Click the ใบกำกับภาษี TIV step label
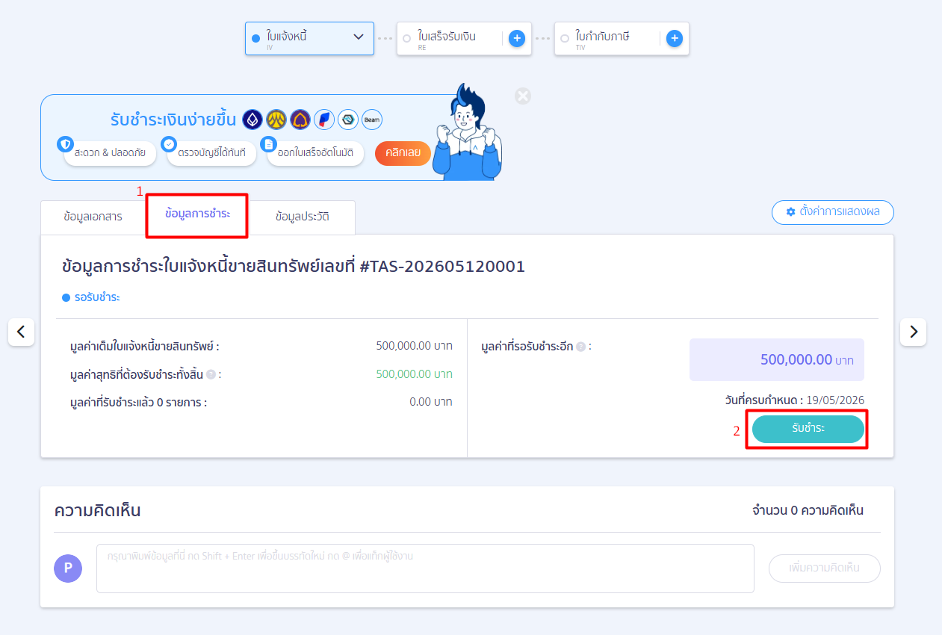Screen dimensions: 942x635 point(603,40)
